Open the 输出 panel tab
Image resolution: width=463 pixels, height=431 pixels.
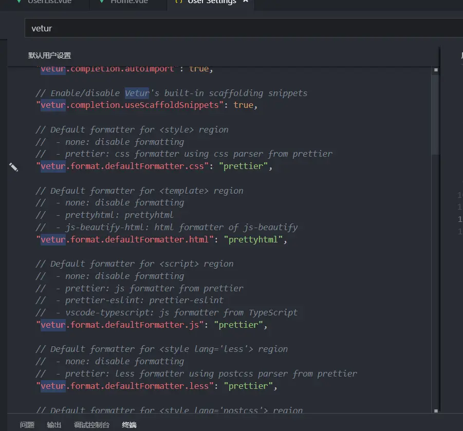tap(54, 425)
